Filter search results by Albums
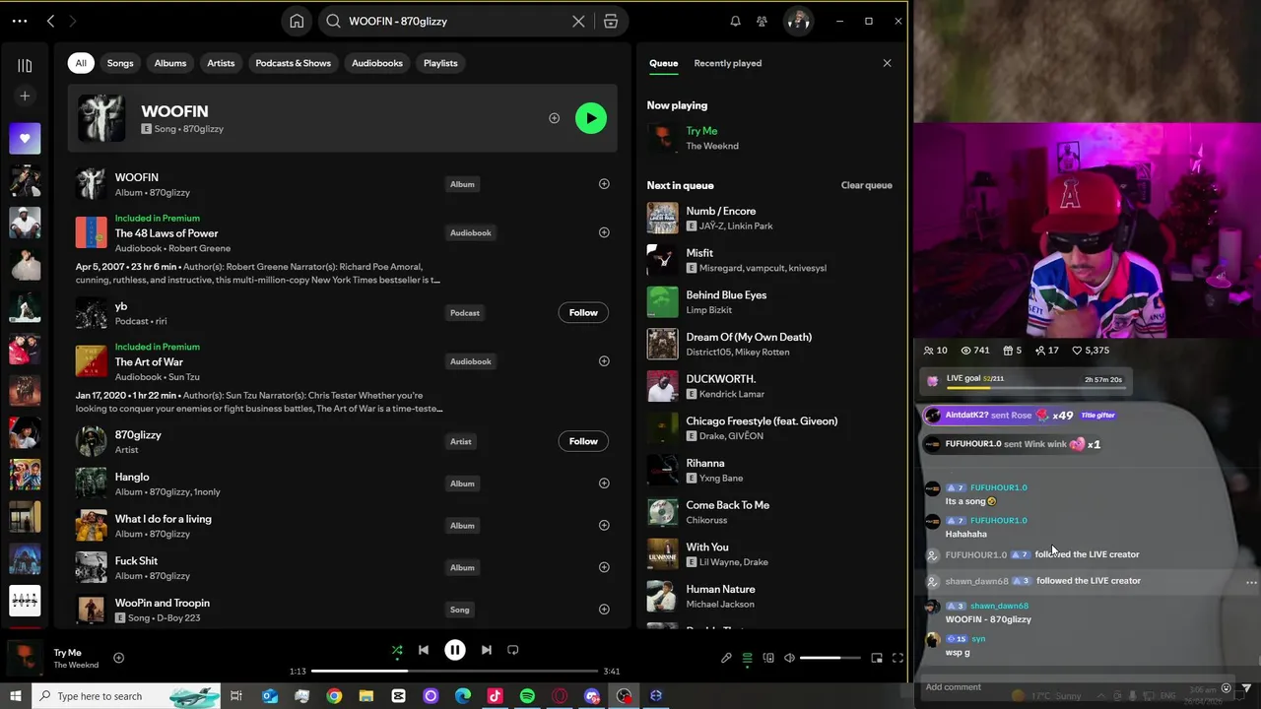 point(169,63)
